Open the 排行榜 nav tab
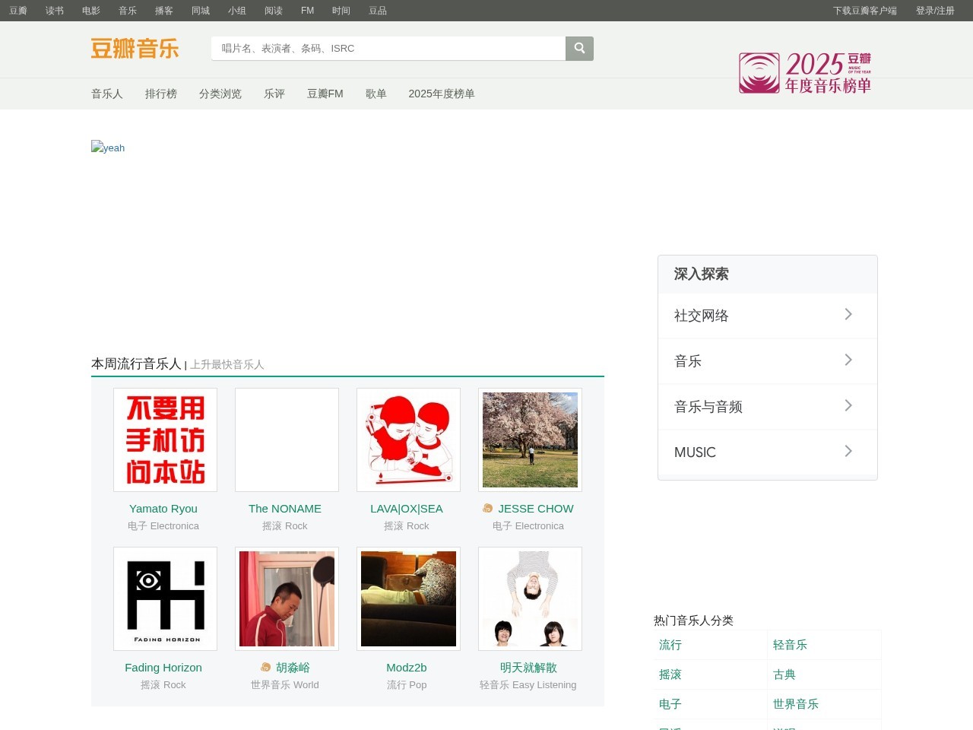This screenshot has height=730, width=973. tap(161, 94)
